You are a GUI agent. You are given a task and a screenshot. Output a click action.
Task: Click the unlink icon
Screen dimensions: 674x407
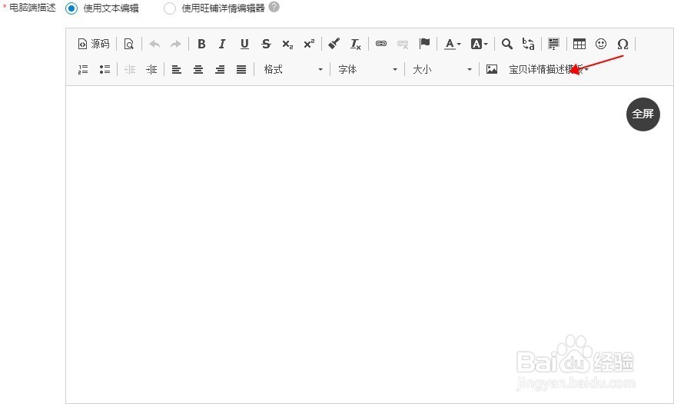click(403, 44)
